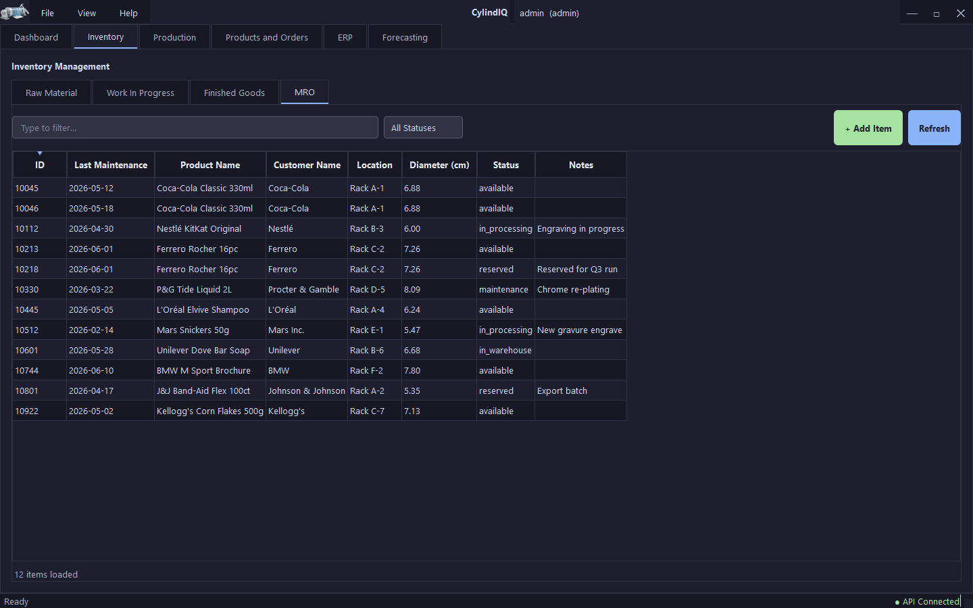The image size is (973, 608).
Task: Click the 2026-06-10 maintenance date
Action: coord(111,370)
